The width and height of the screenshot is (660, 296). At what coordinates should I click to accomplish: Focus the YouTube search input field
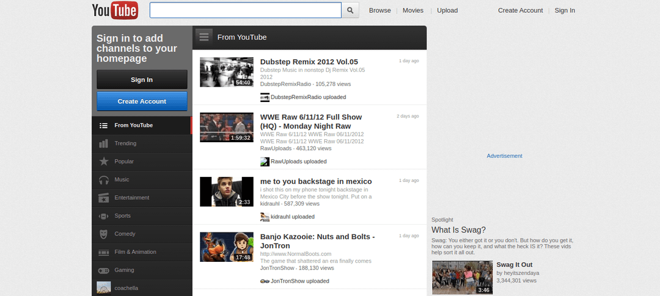(245, 10)
